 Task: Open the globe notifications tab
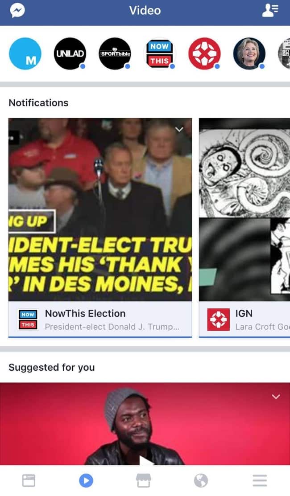(201, 480)
